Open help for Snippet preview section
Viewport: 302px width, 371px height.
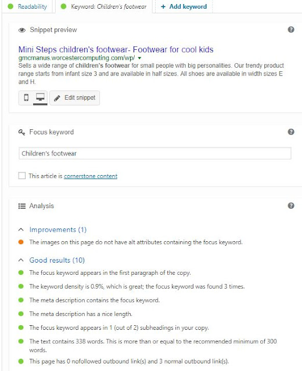(x=291, y=30)
